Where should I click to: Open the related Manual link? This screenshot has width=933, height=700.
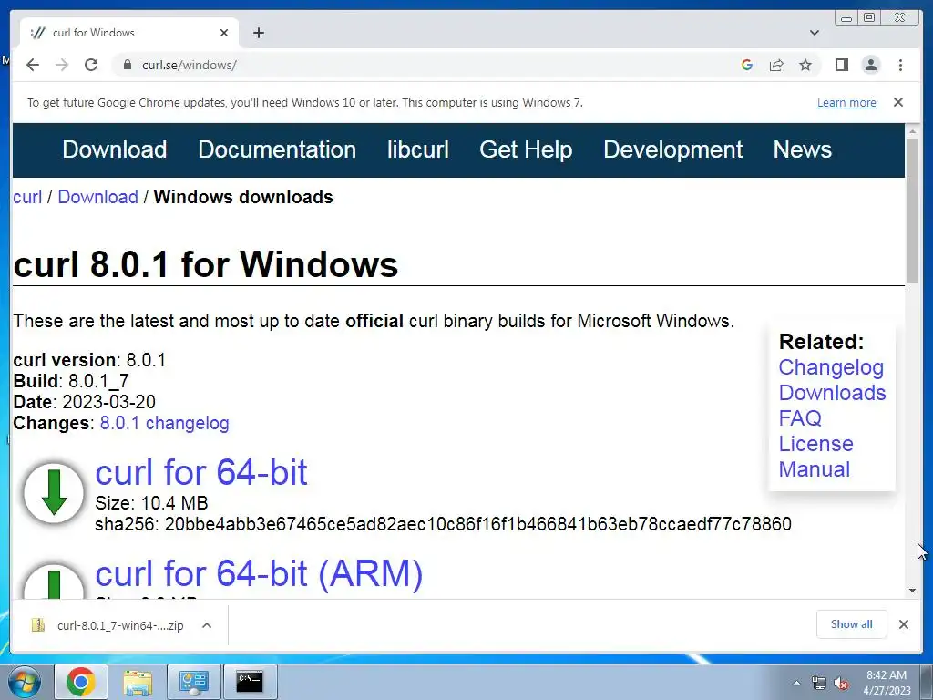(x=814, y=469)
